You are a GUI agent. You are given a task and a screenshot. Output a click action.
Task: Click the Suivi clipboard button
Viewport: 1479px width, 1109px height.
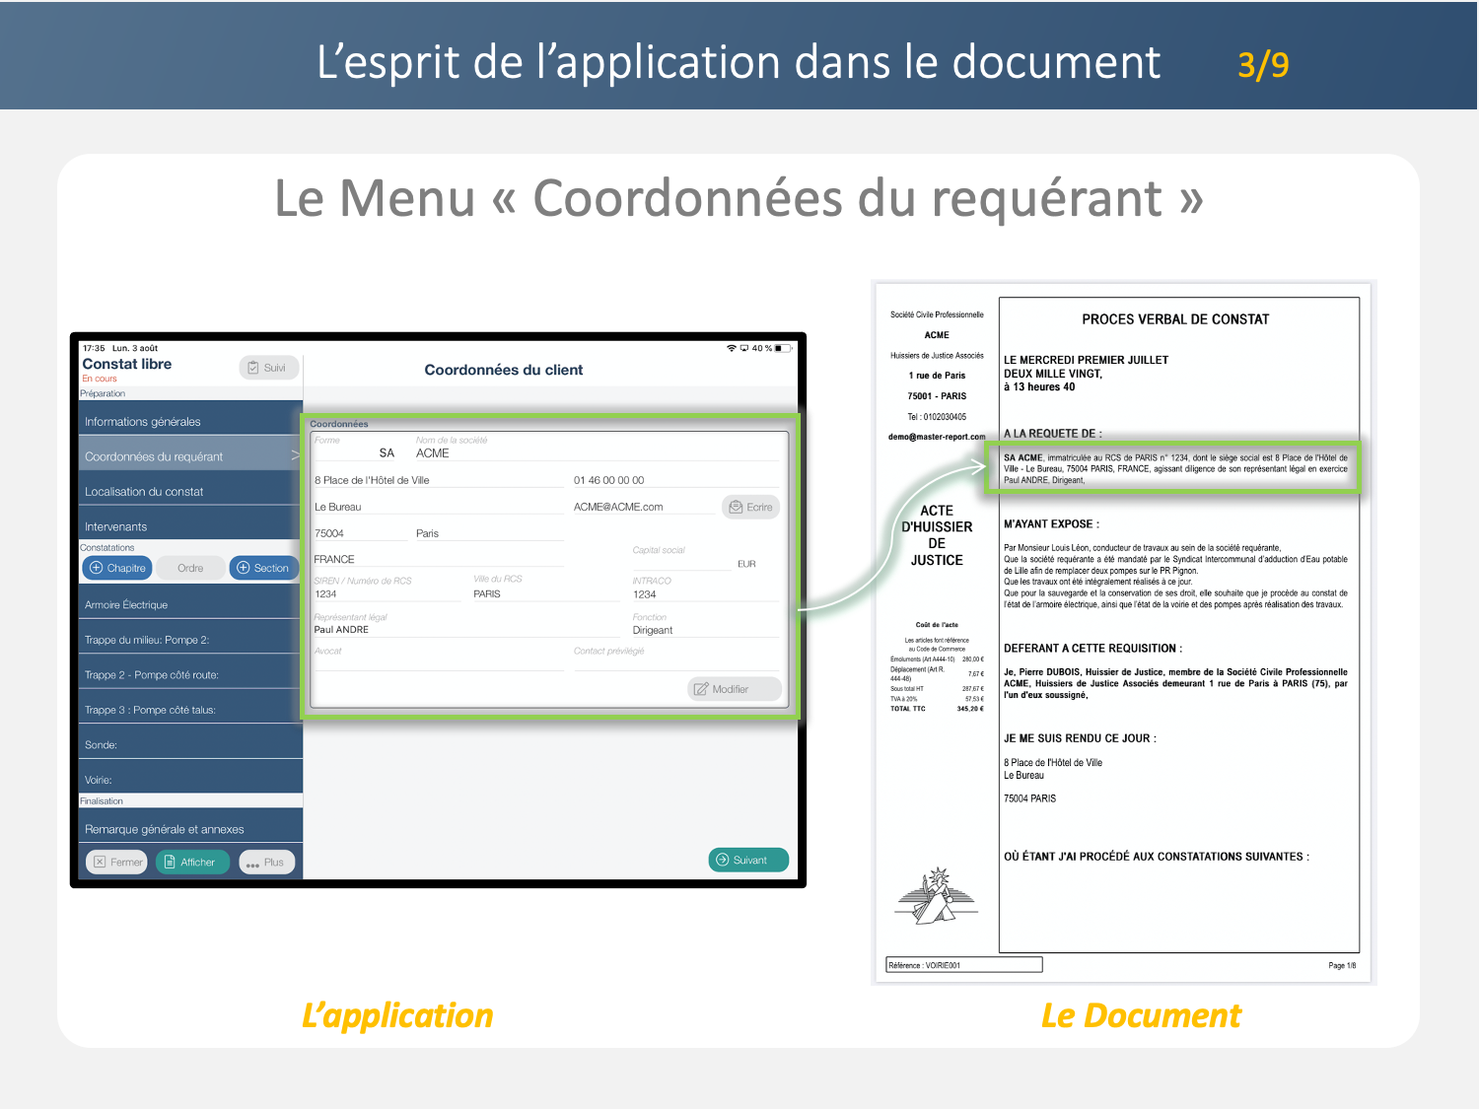click(x=267, y=368)
